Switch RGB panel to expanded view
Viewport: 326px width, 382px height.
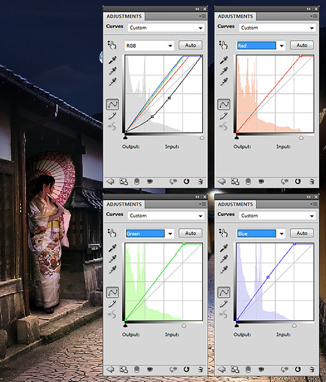click(x=123, y=182)
